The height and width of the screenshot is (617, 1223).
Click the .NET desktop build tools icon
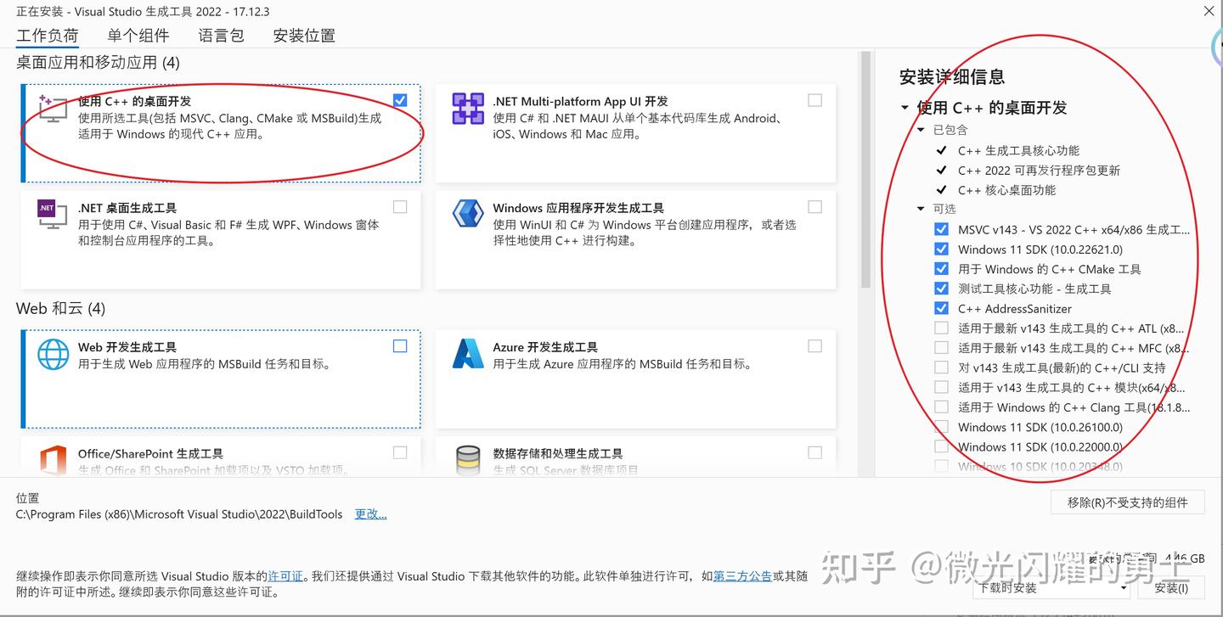(51, 215)
